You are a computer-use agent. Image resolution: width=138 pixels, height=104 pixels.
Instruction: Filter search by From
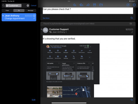coord(7,10)
